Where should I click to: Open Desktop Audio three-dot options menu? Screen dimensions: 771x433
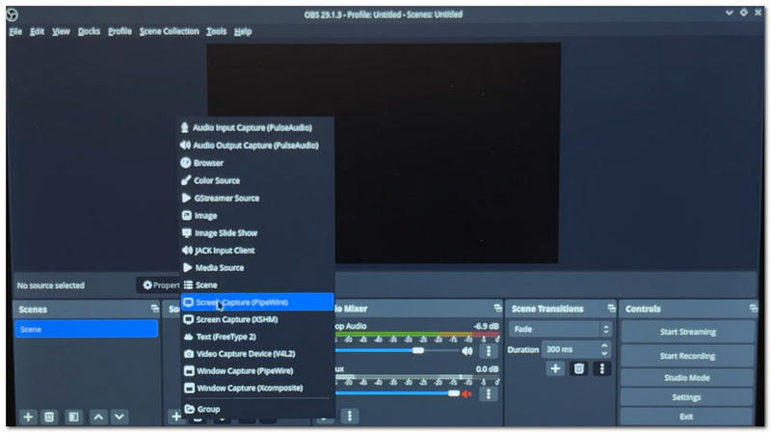click(x=489, y=351)
